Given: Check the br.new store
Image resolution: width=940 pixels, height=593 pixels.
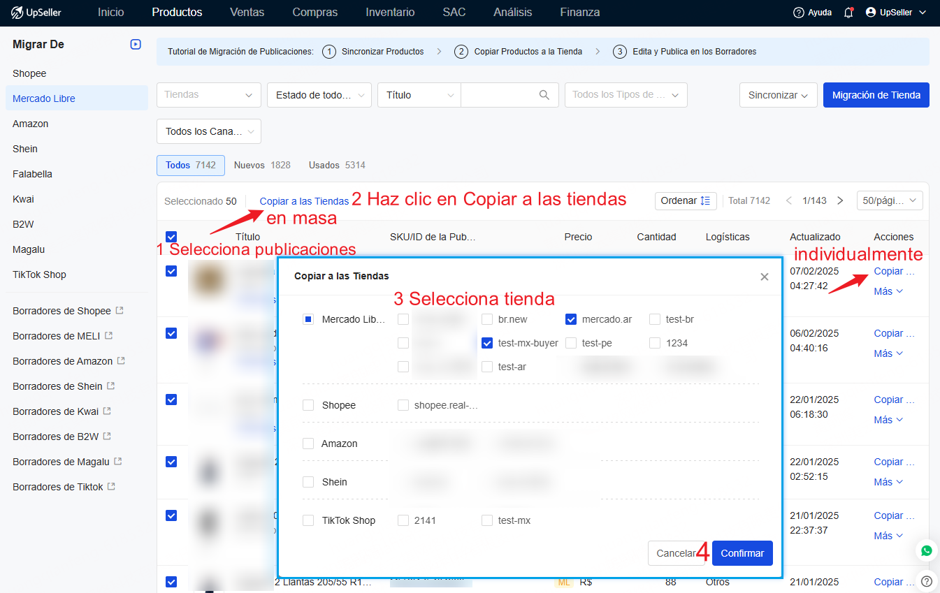Looking at the screenshot, I should tap(487, 319).
